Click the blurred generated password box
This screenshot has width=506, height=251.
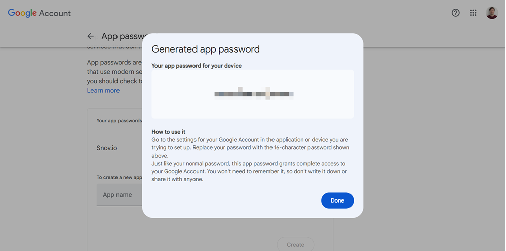(253, 94)
